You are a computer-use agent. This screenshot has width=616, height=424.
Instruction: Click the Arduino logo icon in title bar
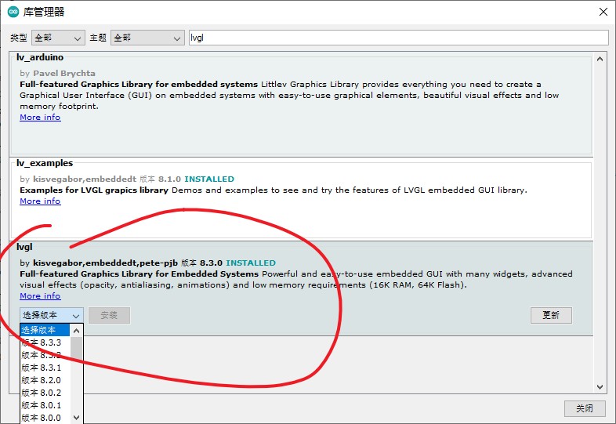(x=13, y=12)
